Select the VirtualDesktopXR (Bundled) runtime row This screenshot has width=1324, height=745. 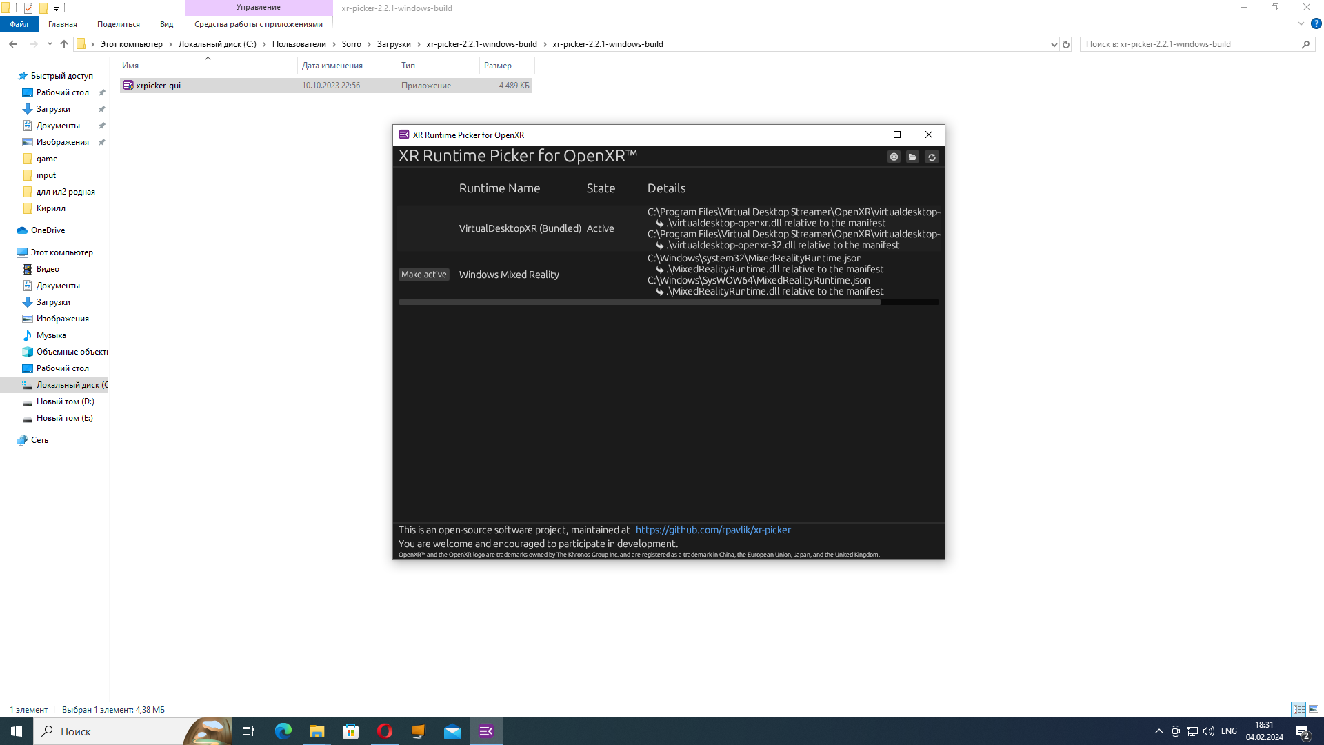(x=669, y=228)
